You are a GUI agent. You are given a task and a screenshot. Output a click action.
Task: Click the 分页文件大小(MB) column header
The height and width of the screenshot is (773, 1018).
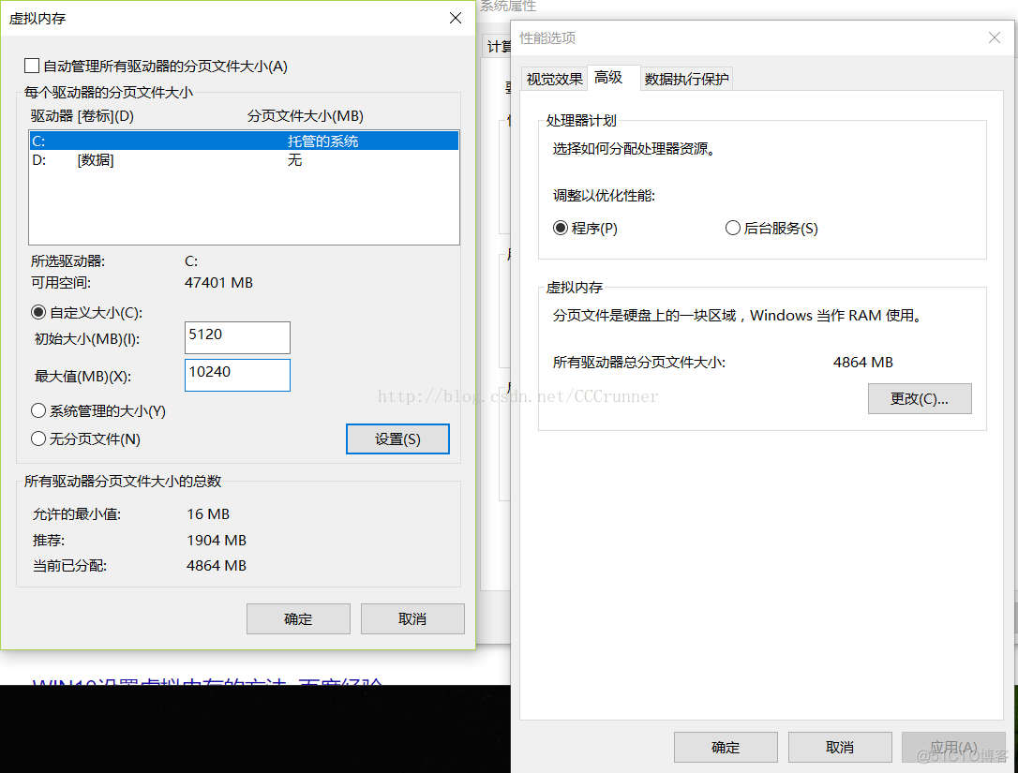tap(306, 116)
